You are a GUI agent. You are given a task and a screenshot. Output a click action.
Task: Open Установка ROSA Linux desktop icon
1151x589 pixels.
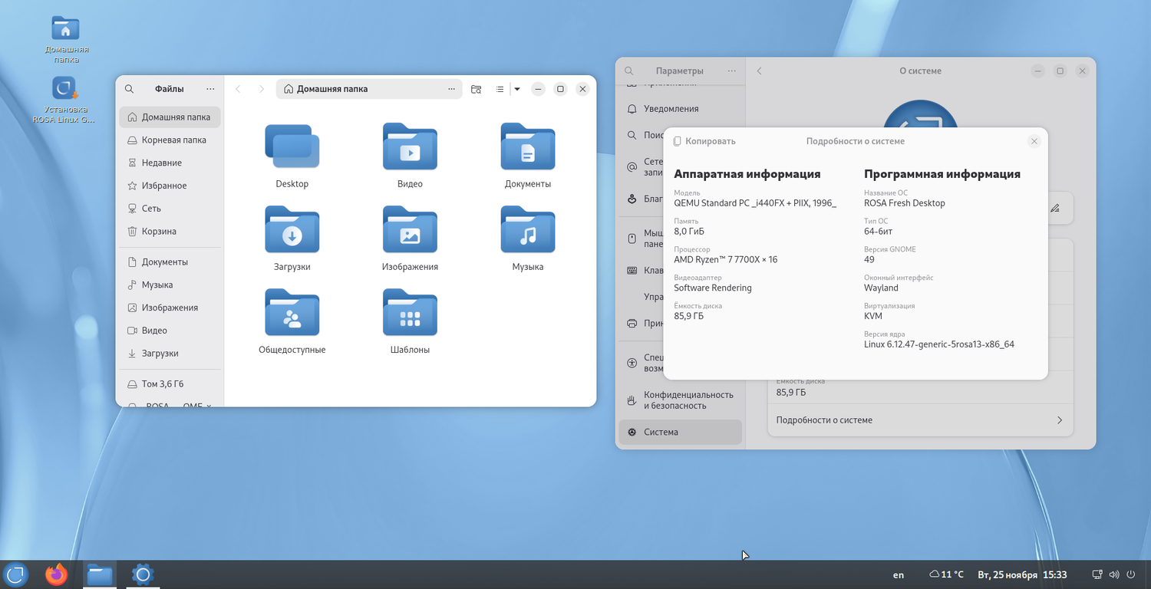click(65, 90)
